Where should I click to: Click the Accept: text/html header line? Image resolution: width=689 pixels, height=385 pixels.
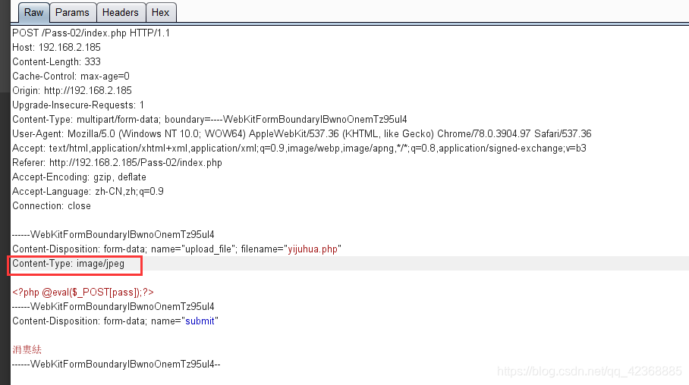[x=299, y=149]
